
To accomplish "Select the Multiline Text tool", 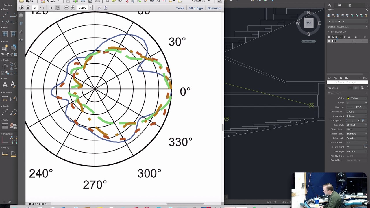I will tap(5, 84).
